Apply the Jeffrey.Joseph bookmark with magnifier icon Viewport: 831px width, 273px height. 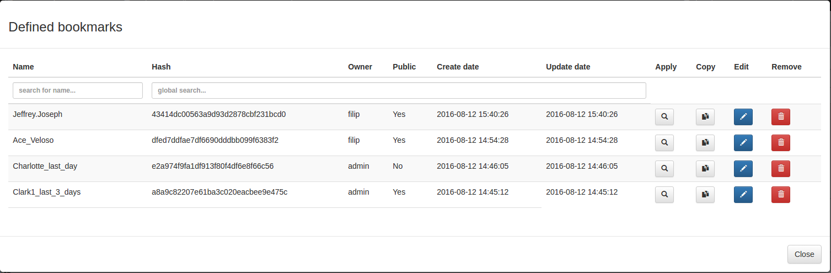664,117
